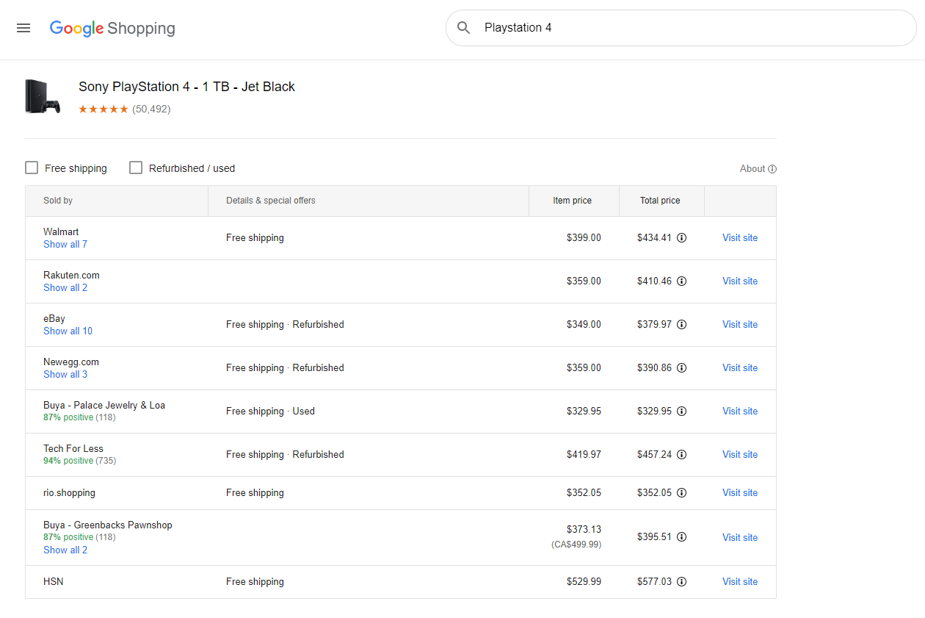Expand Newegg.com Show all 3 offers

65,375
